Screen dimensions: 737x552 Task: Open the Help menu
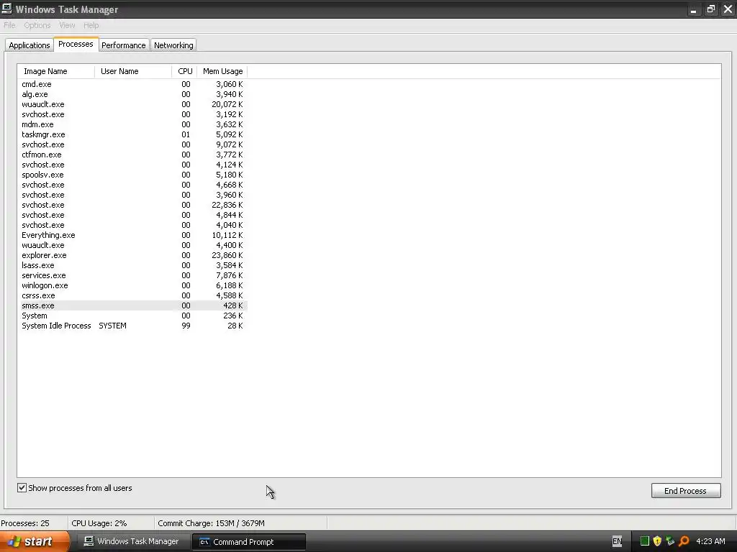point(91,25)
